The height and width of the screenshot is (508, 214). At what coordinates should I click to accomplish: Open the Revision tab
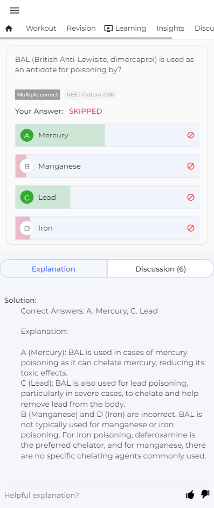[81, 29]
